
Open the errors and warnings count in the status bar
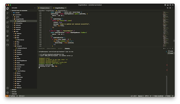point(22,96)
